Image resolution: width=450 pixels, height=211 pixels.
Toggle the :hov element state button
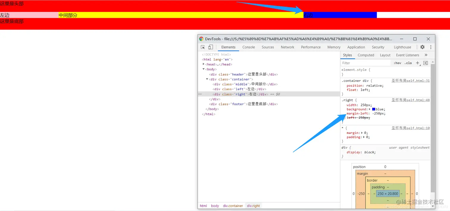(x=397, y=63)
